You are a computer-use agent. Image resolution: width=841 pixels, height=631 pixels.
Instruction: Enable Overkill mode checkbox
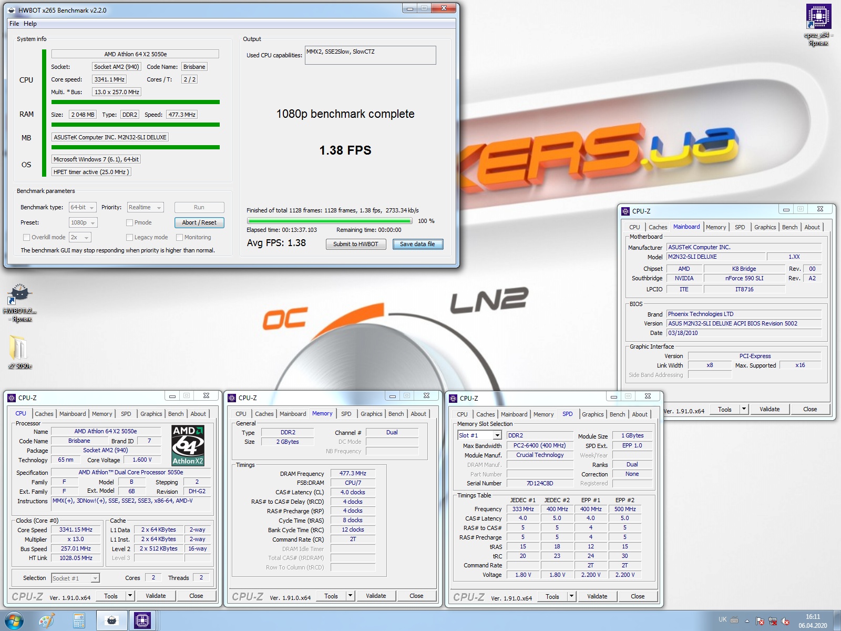pos(26,237)
